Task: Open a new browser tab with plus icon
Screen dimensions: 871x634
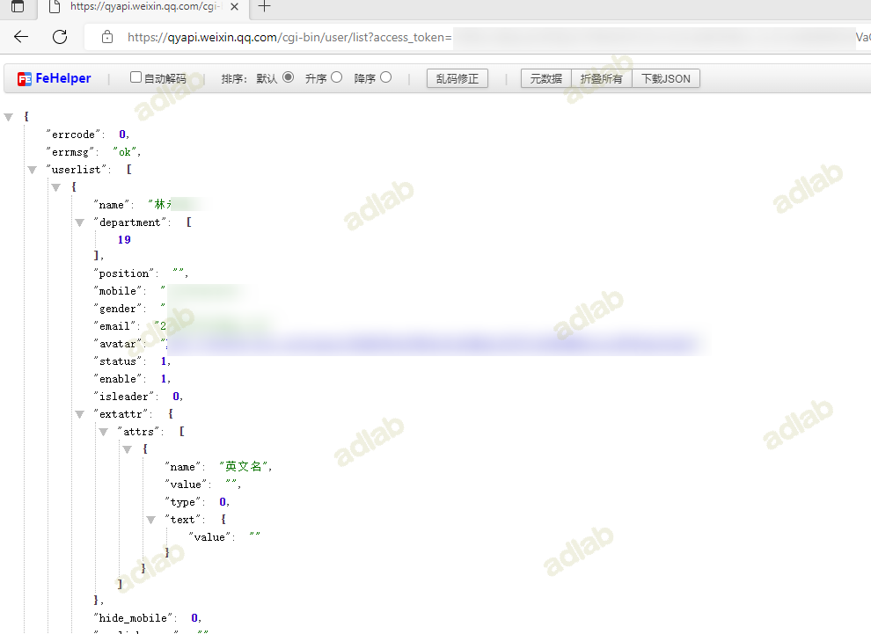Action: tap(264, 6)
